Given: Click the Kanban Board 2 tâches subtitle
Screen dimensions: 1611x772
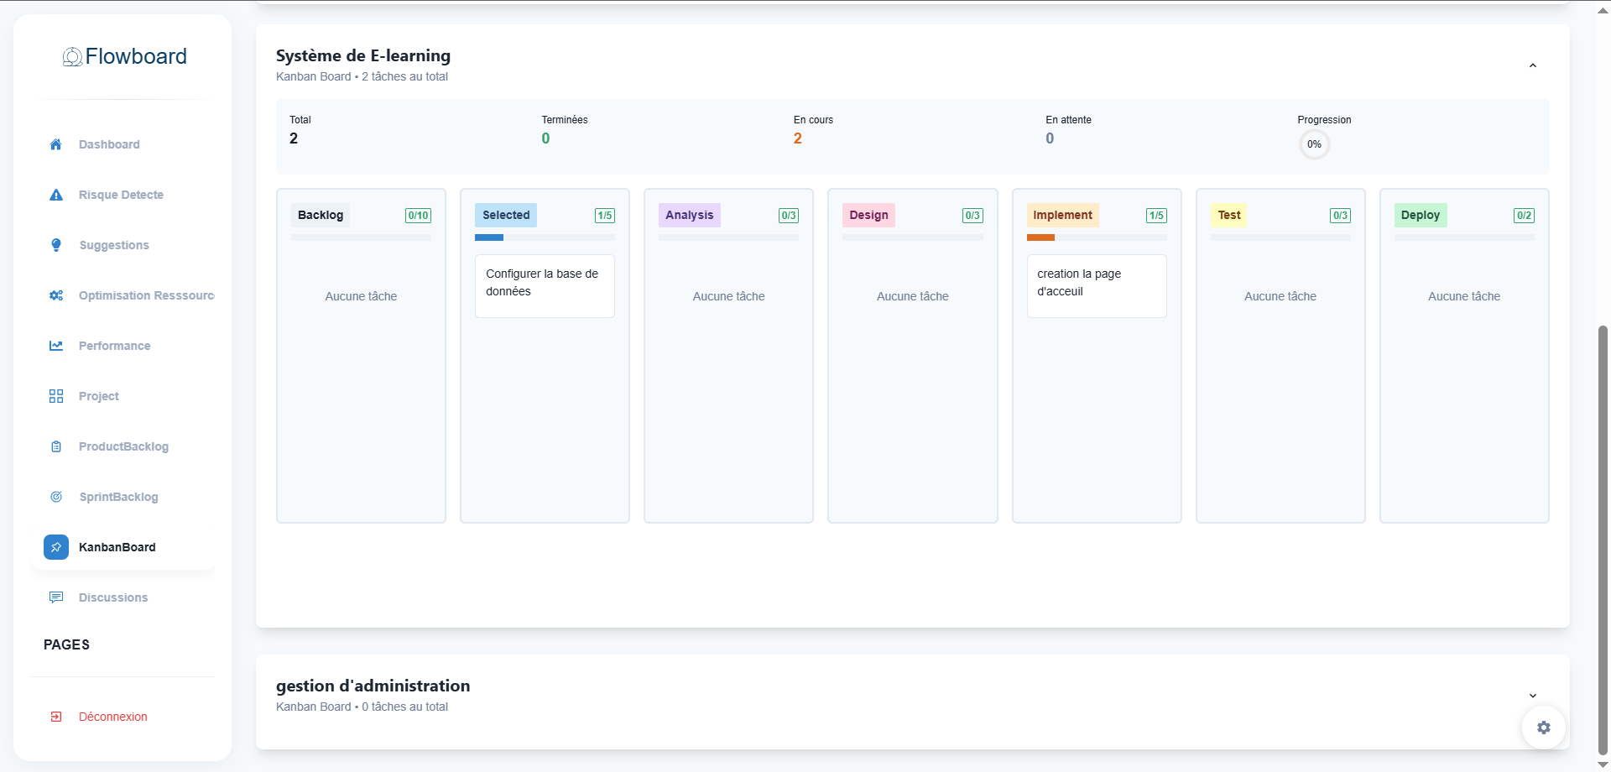Looking at the screenshot, I should tap(362, 76).
